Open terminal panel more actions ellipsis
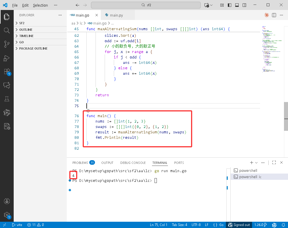The height and width of the screenshot is (228, 288). 263,162
